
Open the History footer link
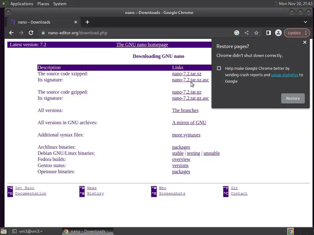click(x=95, y=194)
